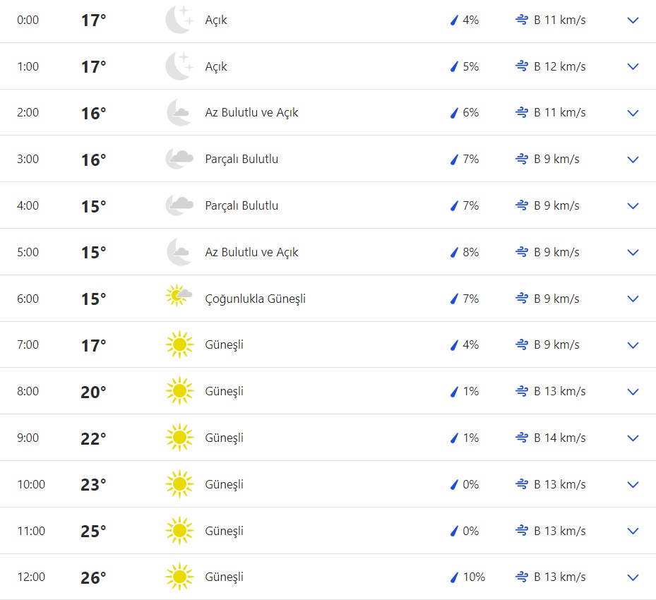Open details for the 7:00 forecast
The image size is (656, 600).
tap(633, 345)
